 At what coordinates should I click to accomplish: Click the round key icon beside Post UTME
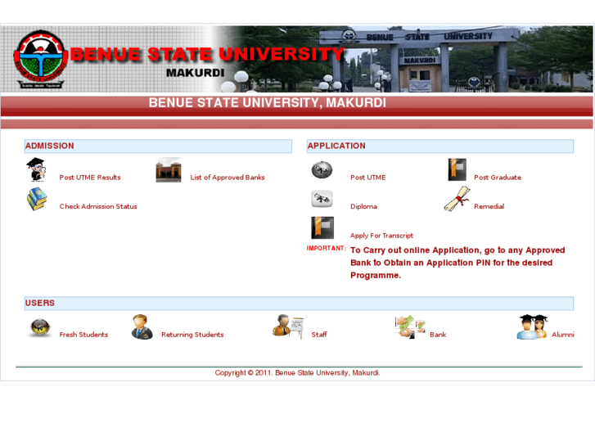click(322, 169)
